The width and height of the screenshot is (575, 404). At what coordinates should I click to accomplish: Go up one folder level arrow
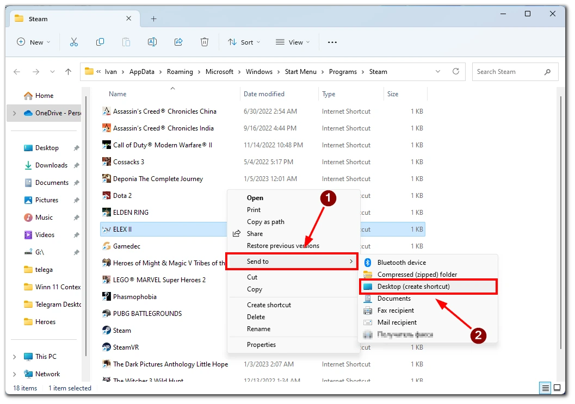[68, 71]
